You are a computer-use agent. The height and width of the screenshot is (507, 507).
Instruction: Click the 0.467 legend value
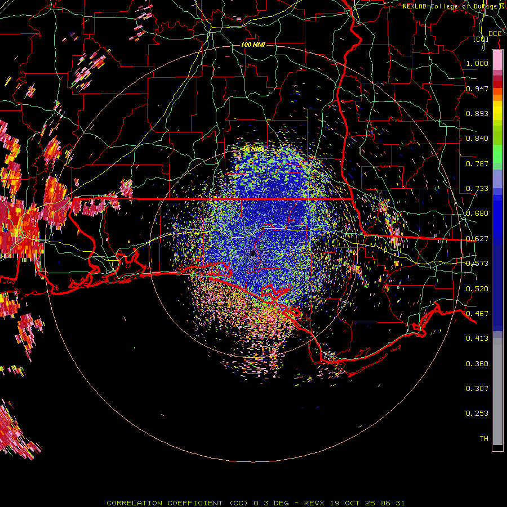pos(477,314)
